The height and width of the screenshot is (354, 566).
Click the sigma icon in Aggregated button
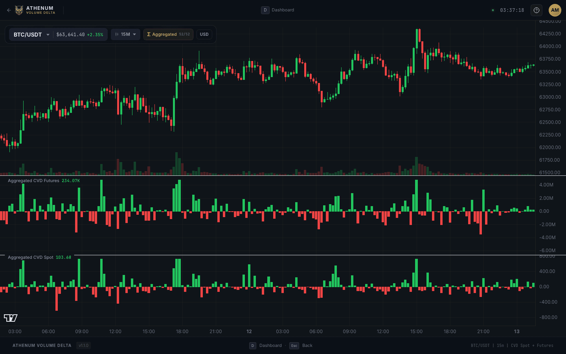pyautogui.click(x=149, y=35)
